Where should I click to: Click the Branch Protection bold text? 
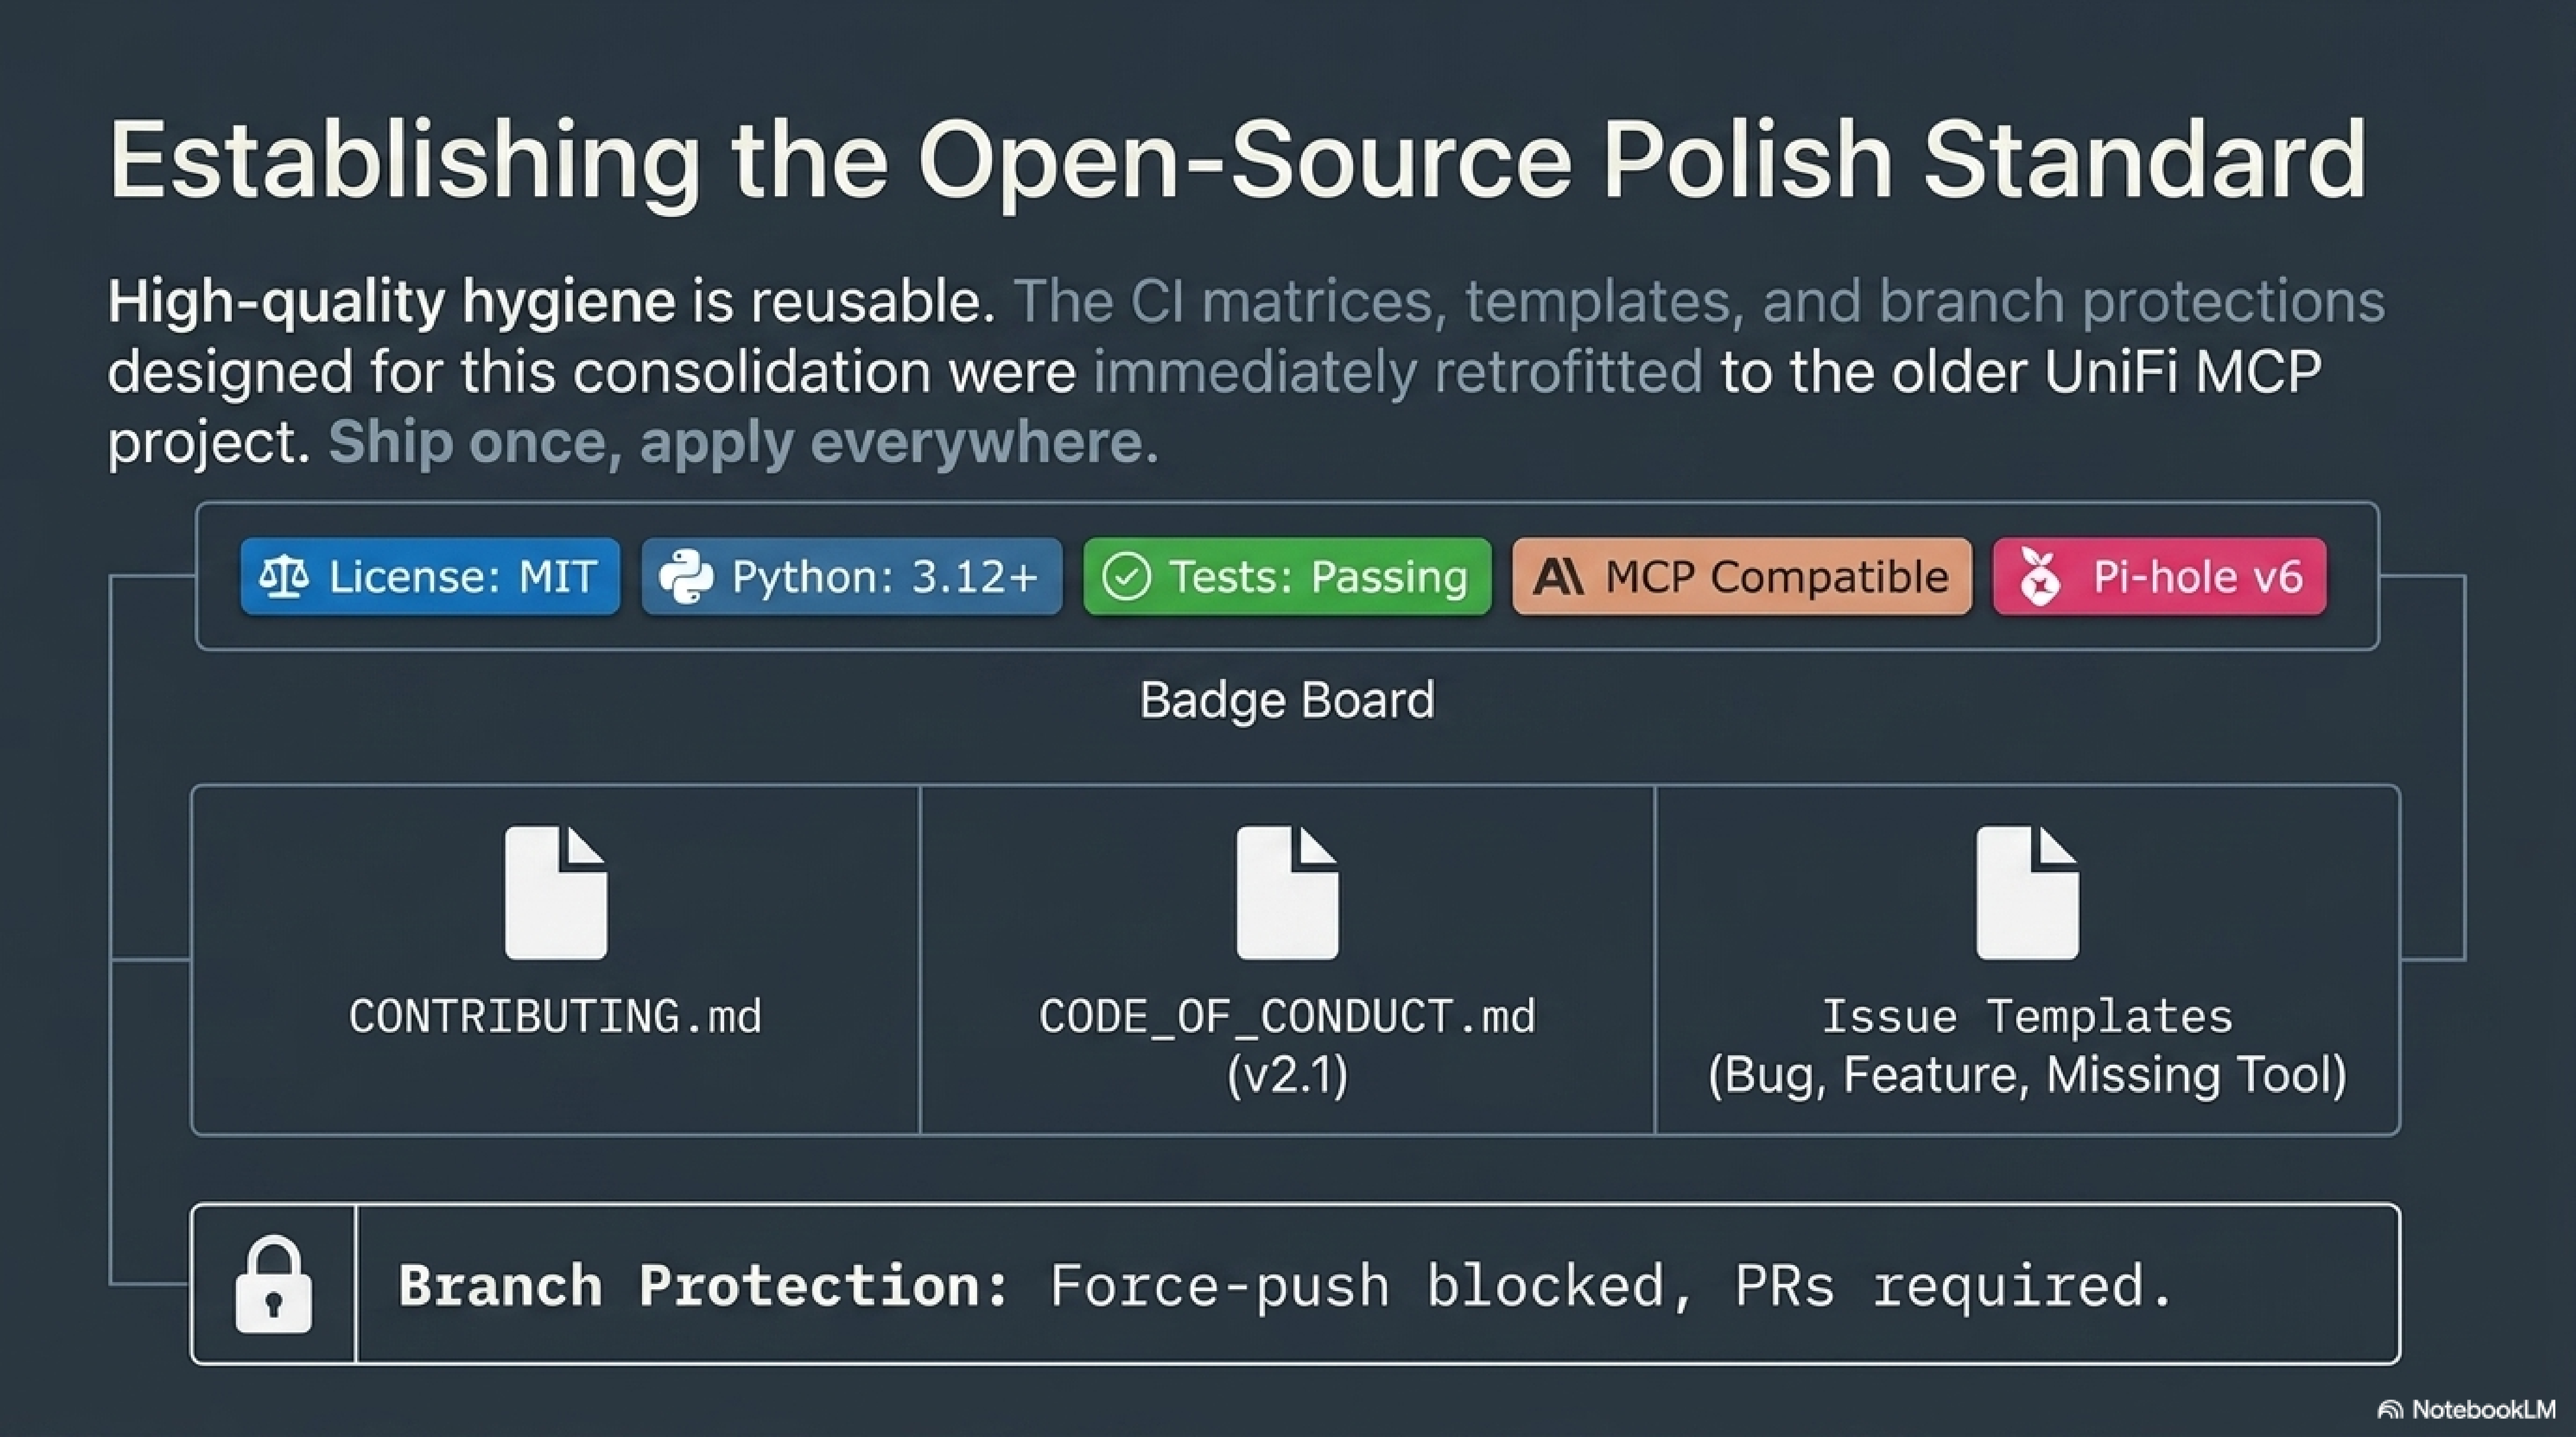point(703,1285)
